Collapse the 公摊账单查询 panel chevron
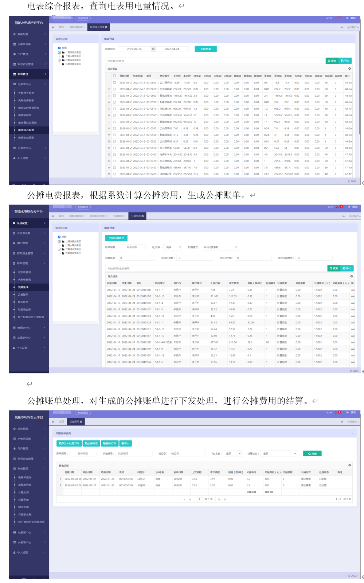This screenshot has width=364, height=583. 352,434
